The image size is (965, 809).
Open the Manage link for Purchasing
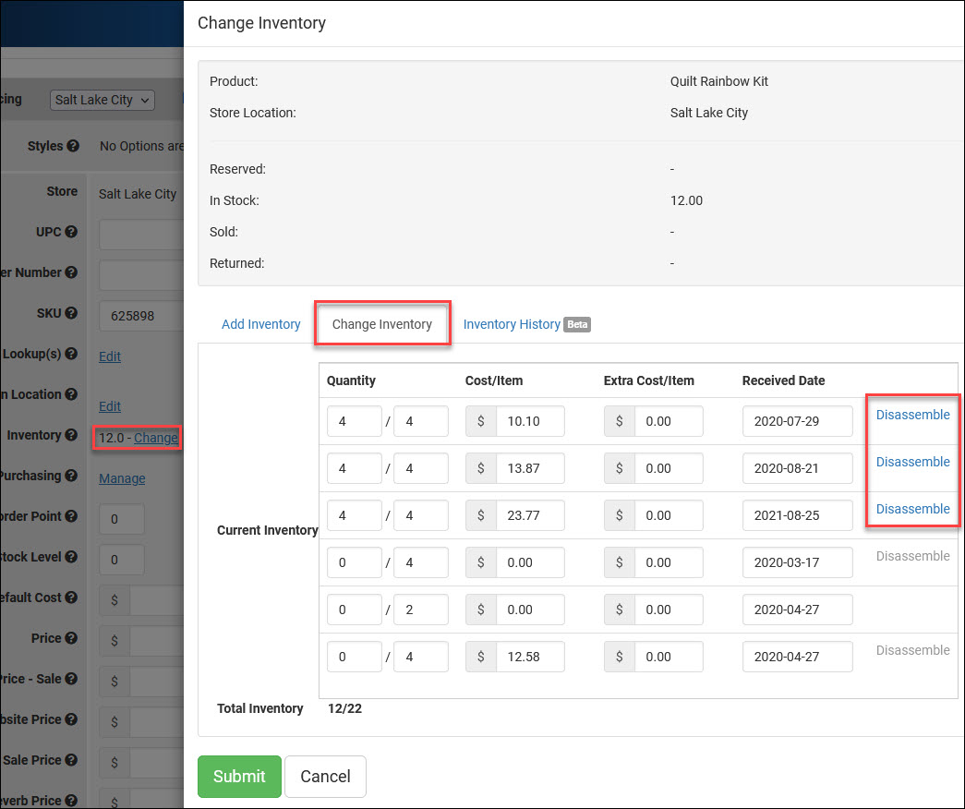(x=122, y=478)
